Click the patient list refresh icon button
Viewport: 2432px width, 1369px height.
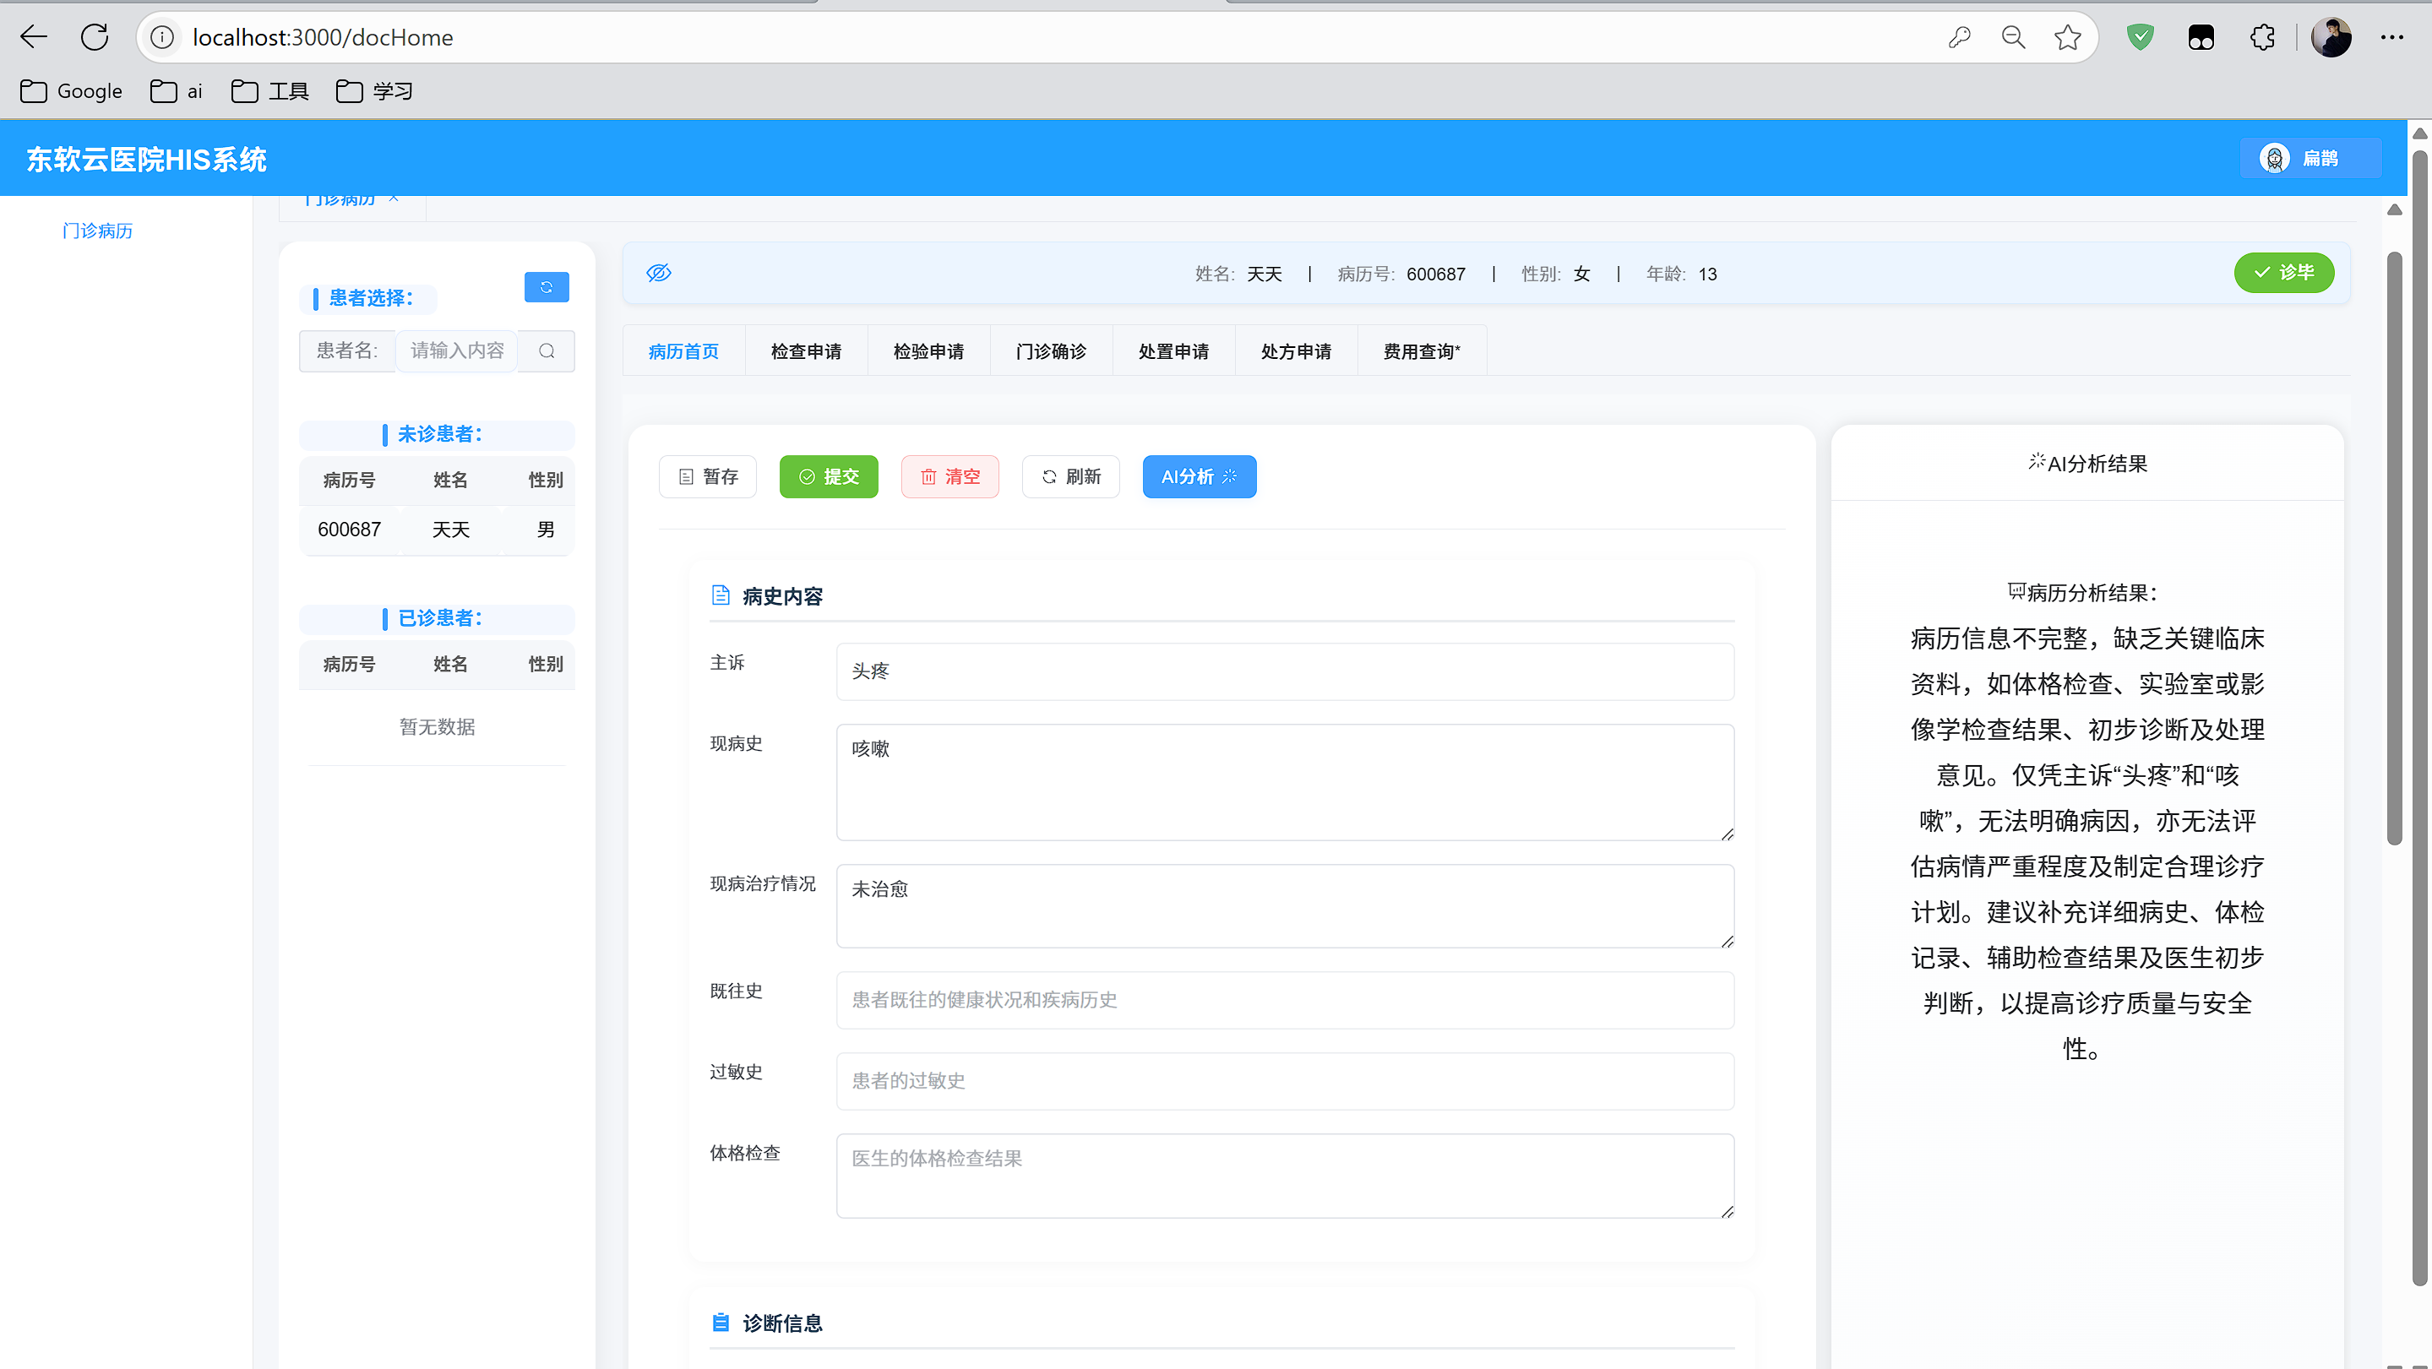(546, 287)
